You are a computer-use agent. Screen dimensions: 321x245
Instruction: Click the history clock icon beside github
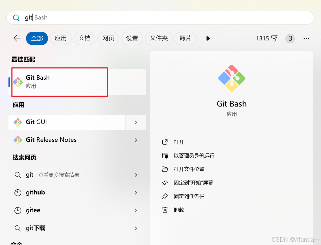tap(18, 193)
